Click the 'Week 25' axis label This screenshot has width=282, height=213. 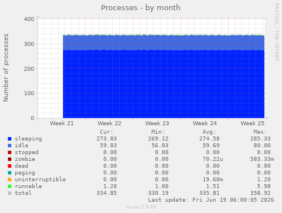click(x=252, y=123)
